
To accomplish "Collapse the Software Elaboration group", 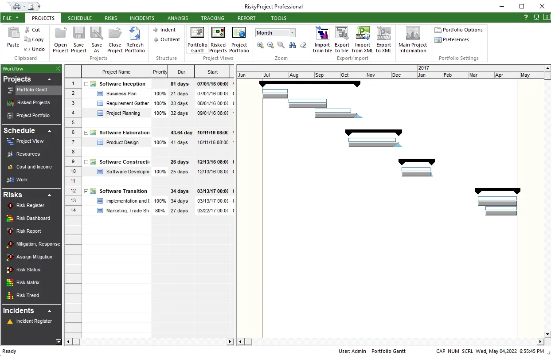I will 86,133.
